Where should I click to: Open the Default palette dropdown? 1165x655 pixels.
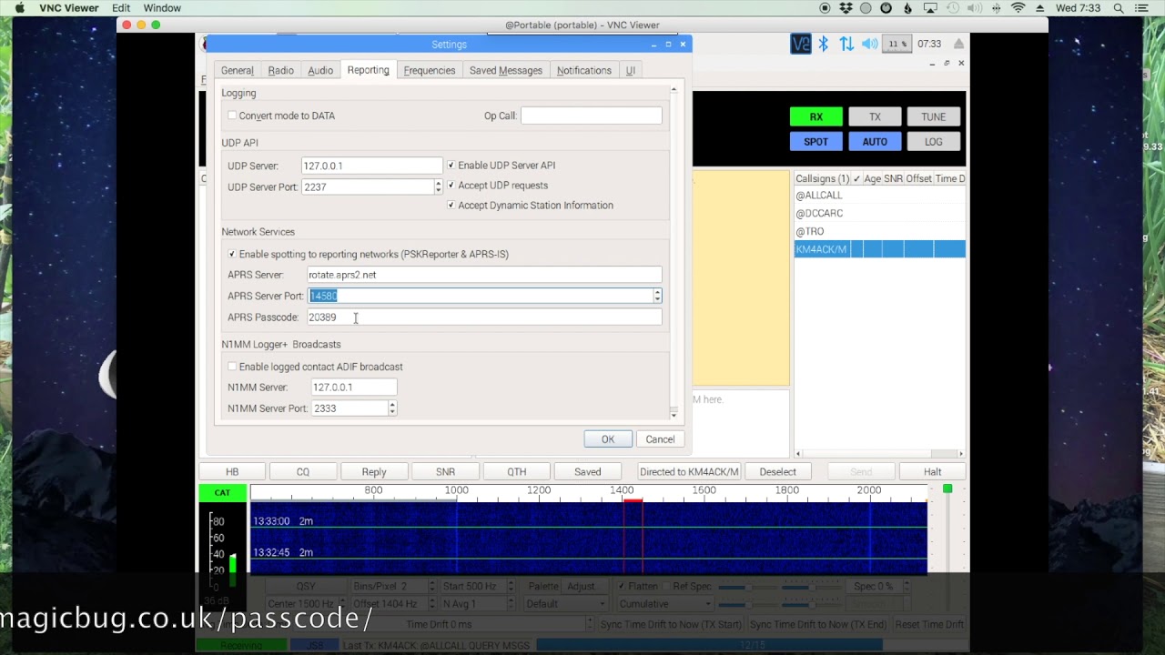point(564,604)
